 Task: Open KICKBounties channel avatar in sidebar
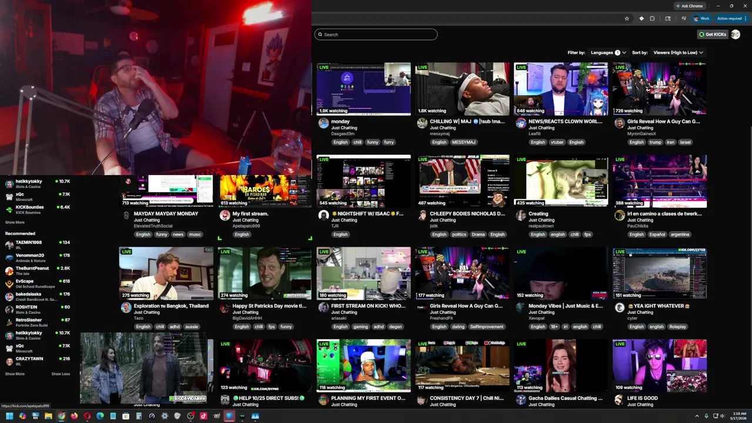tap(9, 210)
